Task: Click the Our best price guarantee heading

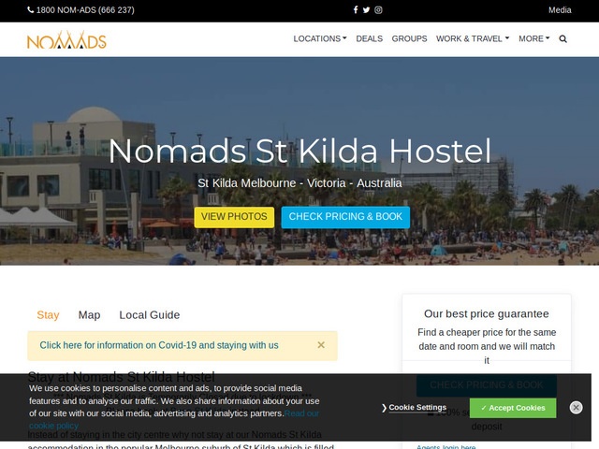Action: point(487,314)
